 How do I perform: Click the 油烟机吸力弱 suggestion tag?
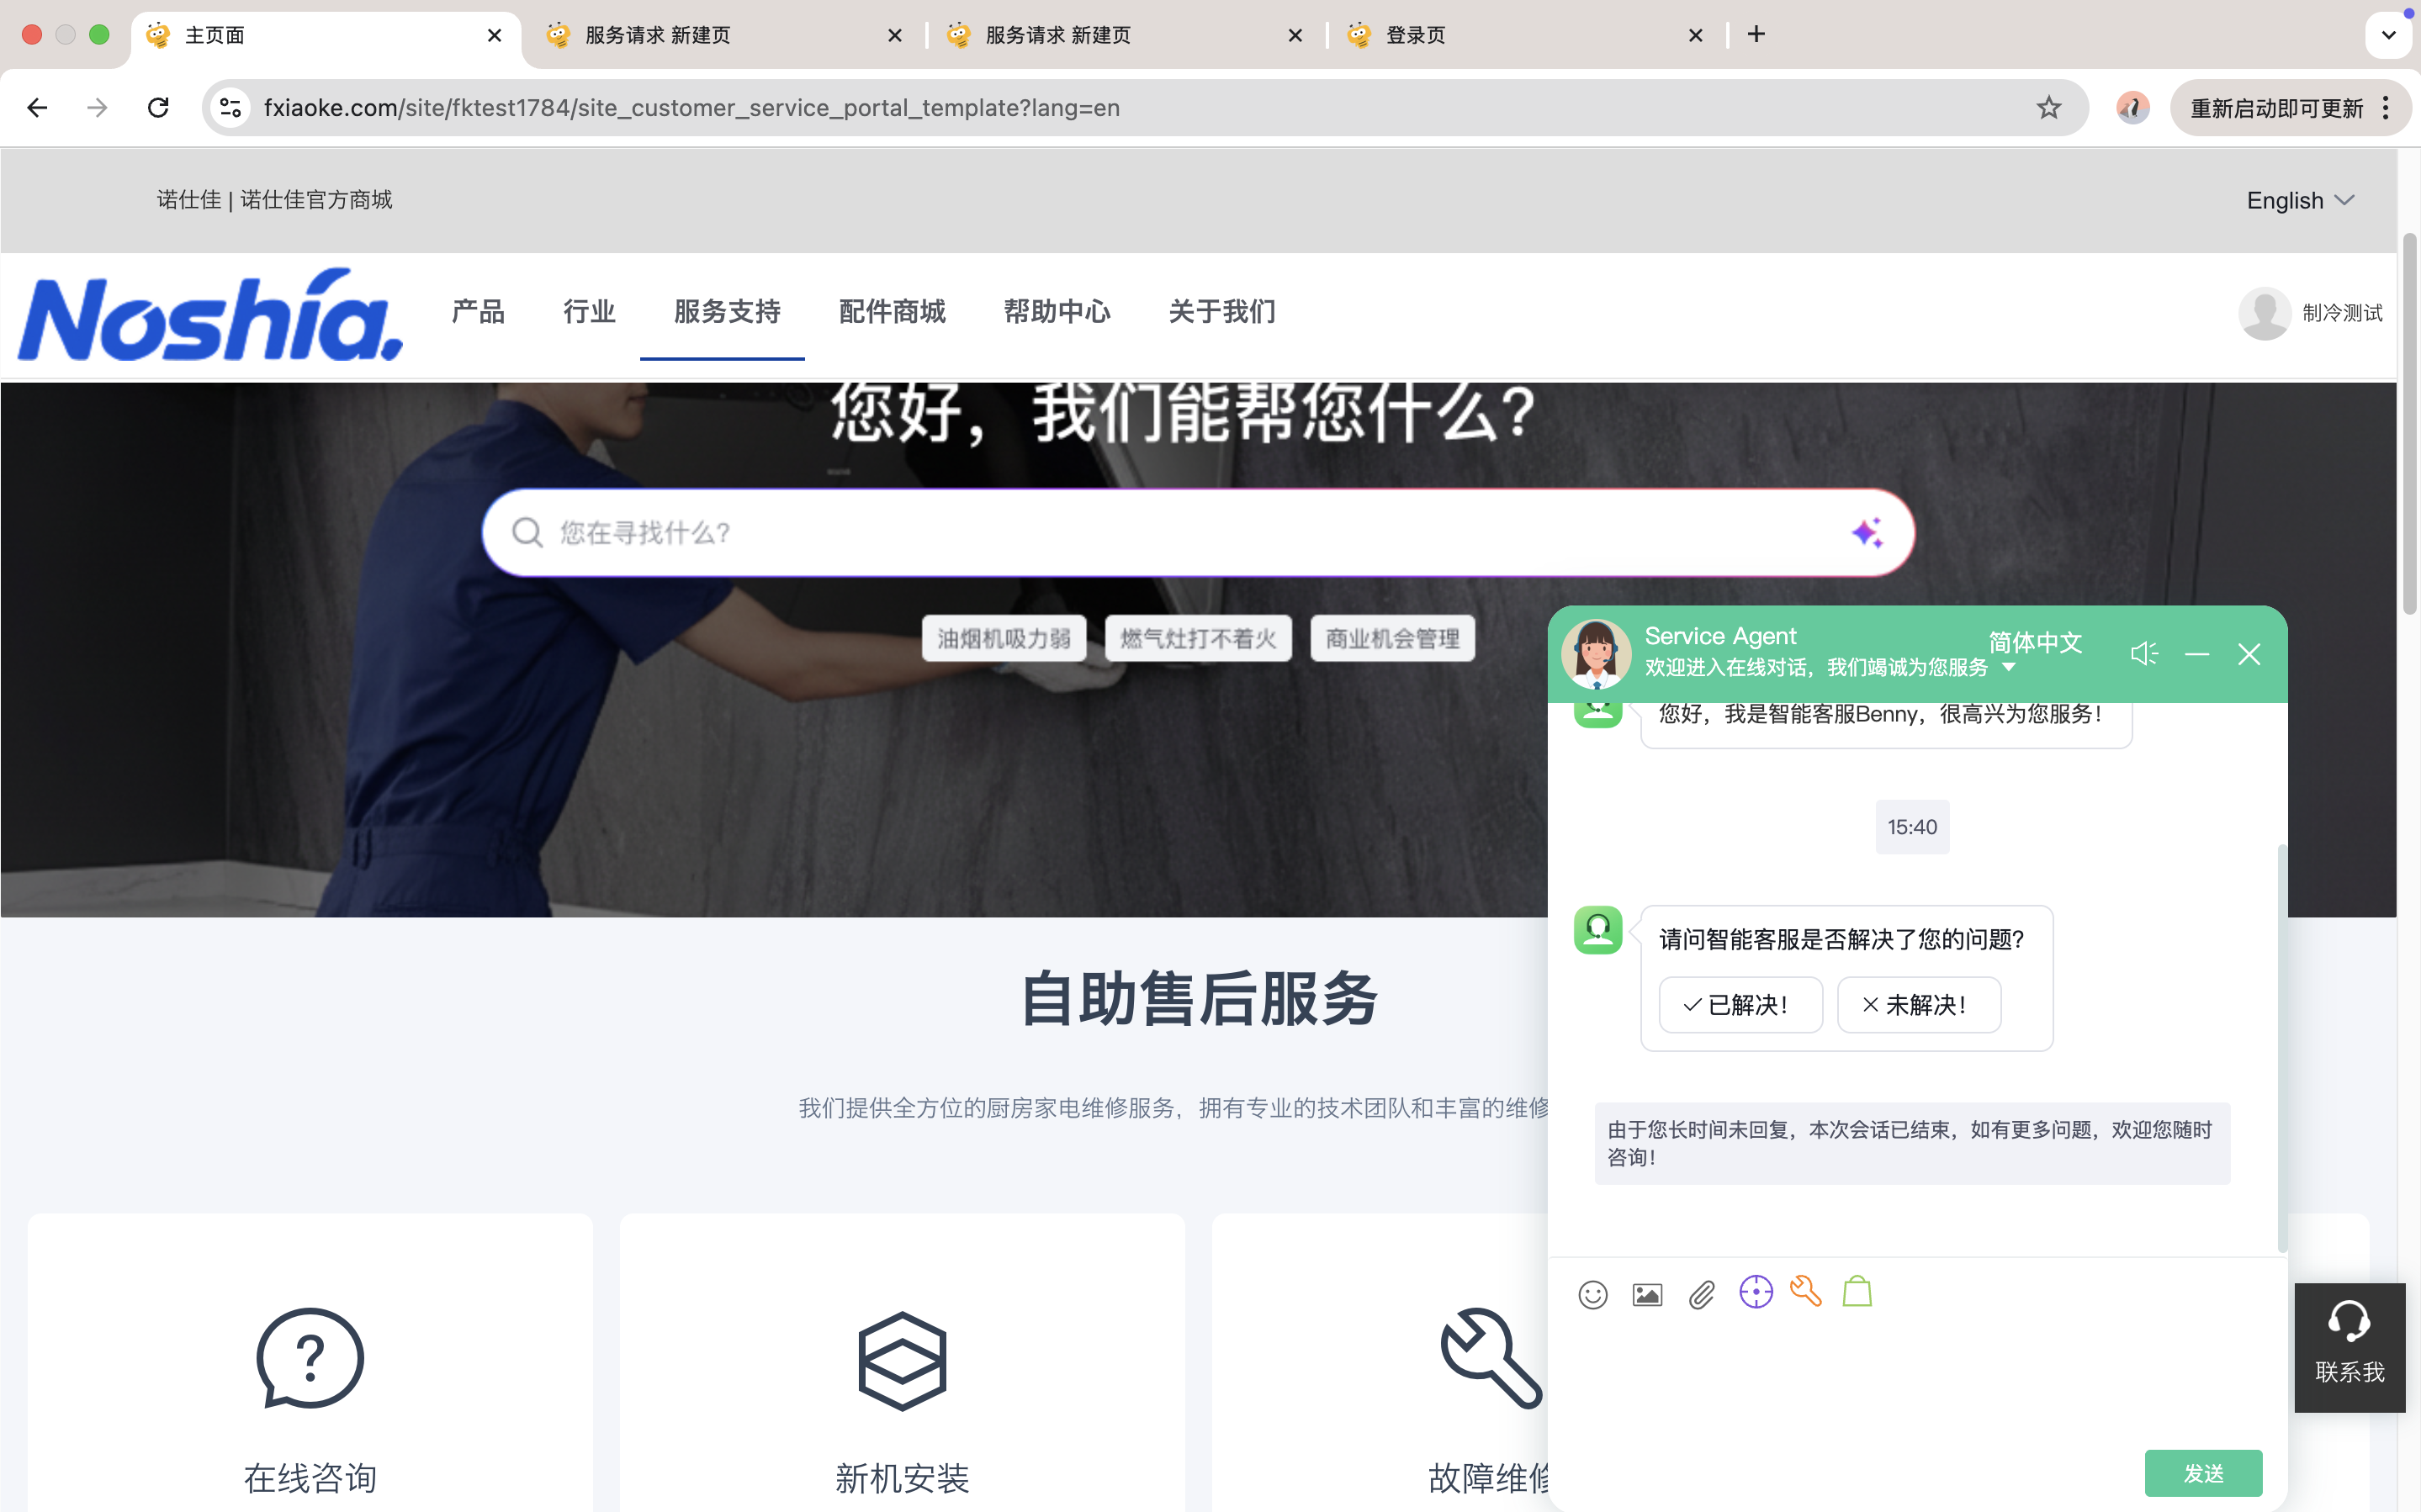(x=1003, y=638)
